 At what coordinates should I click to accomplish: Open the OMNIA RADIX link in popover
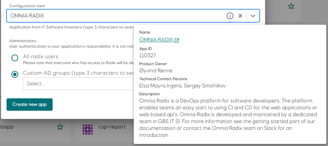[156, 40]
